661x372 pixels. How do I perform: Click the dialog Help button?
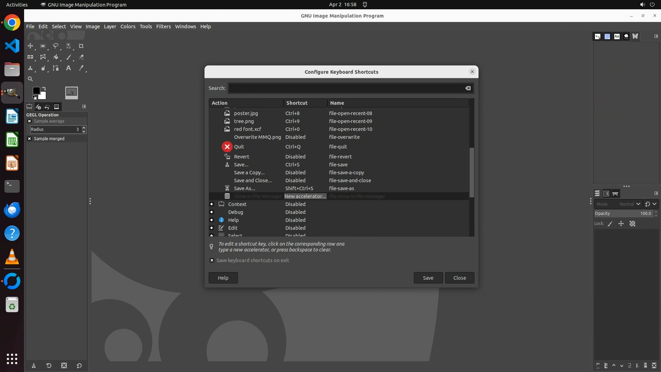(x=223, y=278)
